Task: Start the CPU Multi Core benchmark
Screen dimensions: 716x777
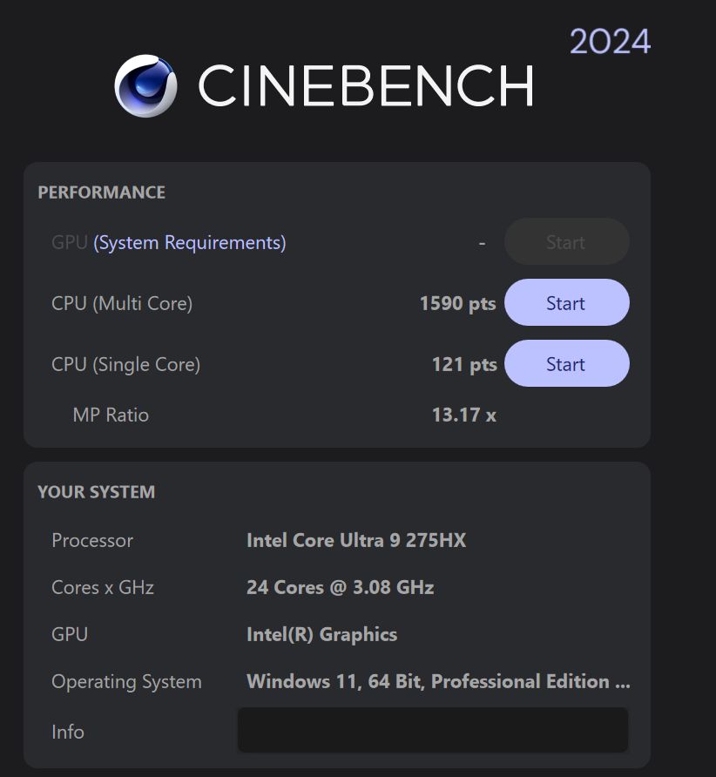Action: click(x=566, y=303)
